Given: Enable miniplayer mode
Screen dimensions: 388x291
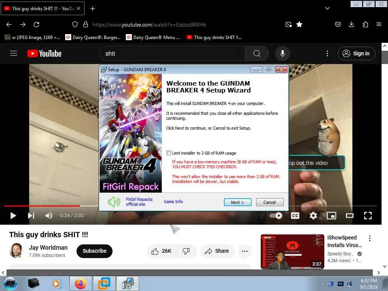Looking at the screenshot, I should (331, 216).
